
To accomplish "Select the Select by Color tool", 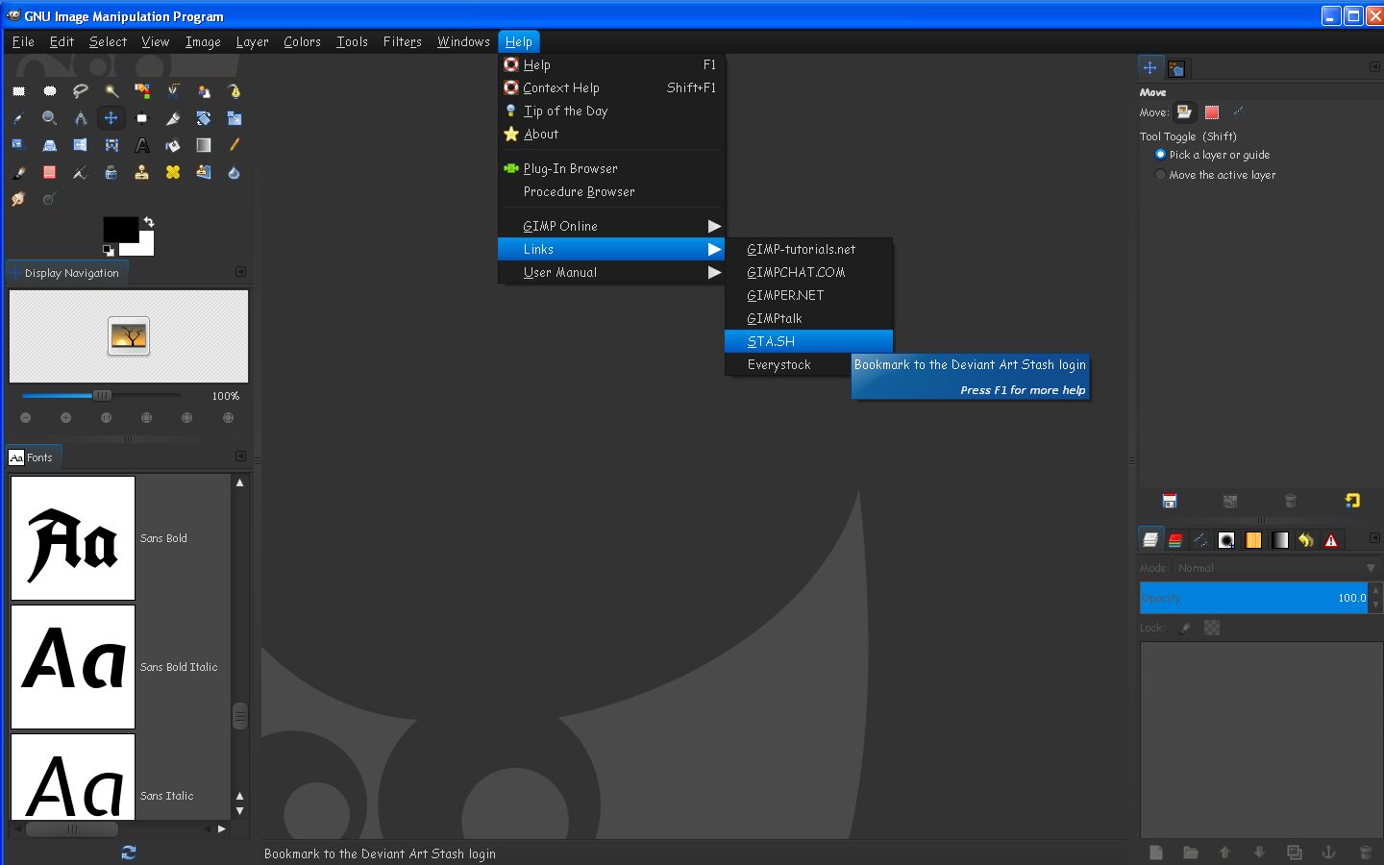I will [x=142, y=91].
